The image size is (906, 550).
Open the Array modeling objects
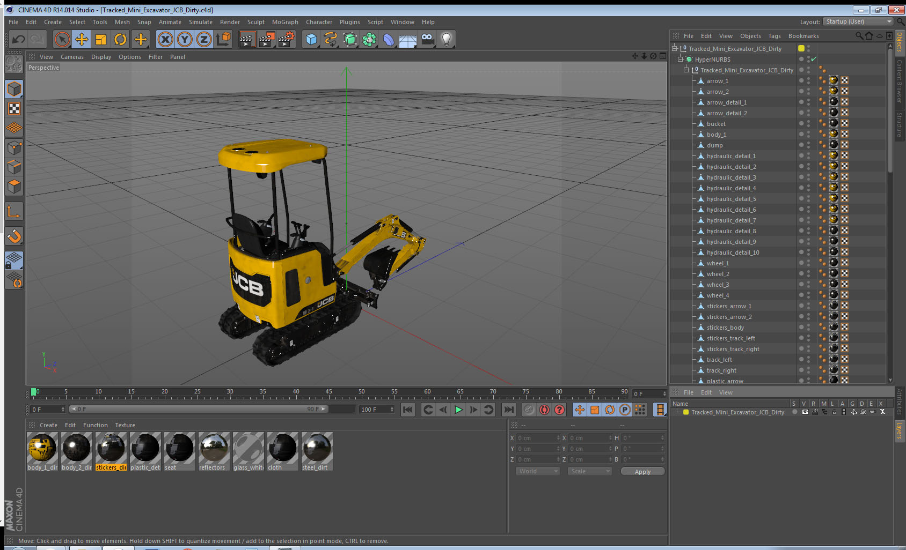pyautogui.click(x=369, y=39)
